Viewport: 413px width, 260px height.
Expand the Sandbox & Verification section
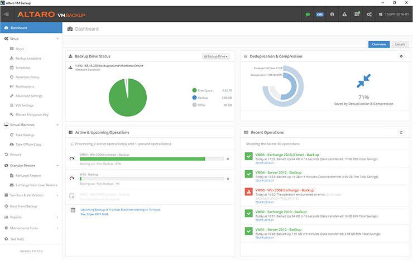pos(57,195)
